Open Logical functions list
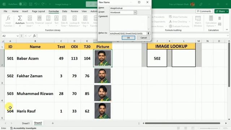Screen dimensions: 231x130 coord(48,21)
